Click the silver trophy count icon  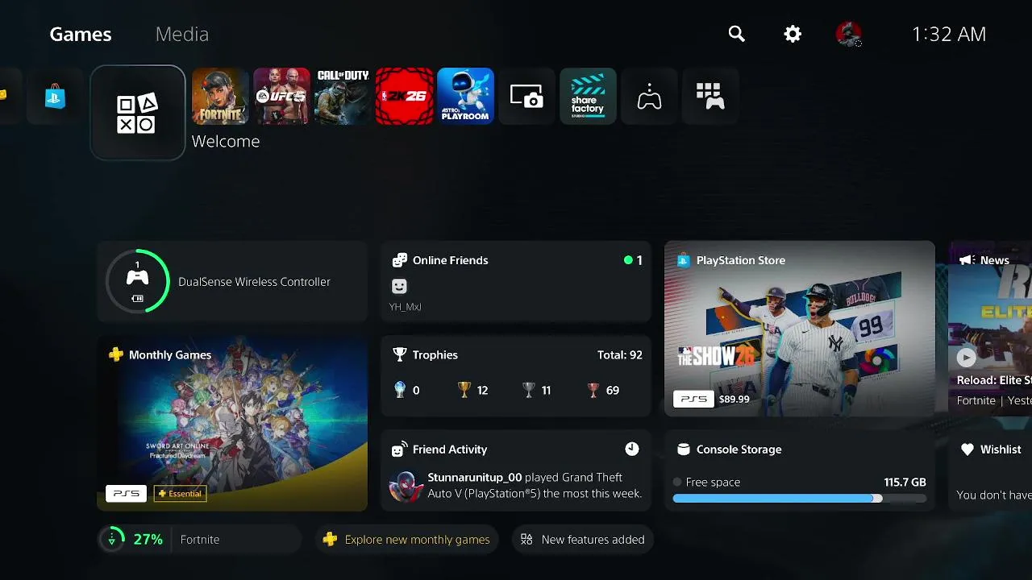click(528, 390)
